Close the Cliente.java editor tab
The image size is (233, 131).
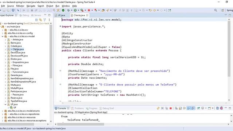pyautogui.click(x=87, y=15)
